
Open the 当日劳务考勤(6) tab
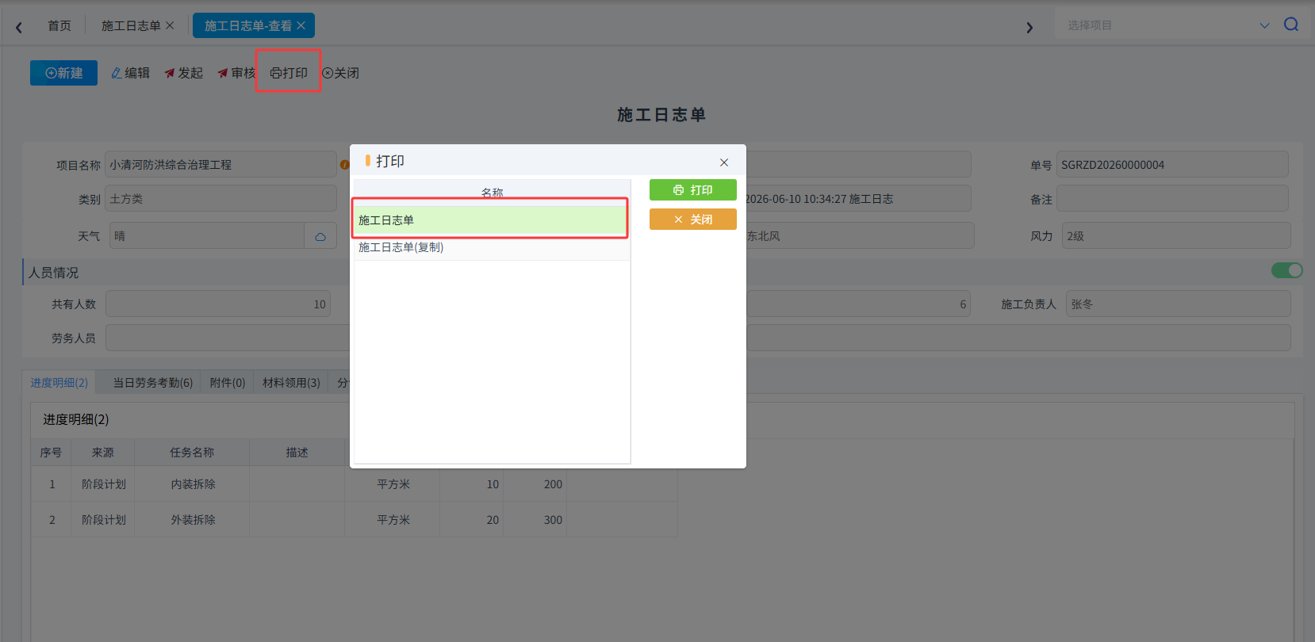coord(152,383)
